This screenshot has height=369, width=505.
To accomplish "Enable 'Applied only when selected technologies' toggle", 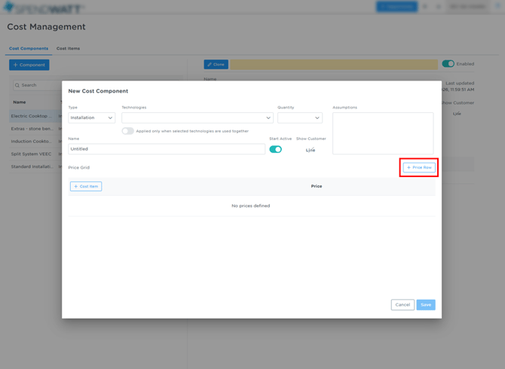I will (x=128, y=131).
